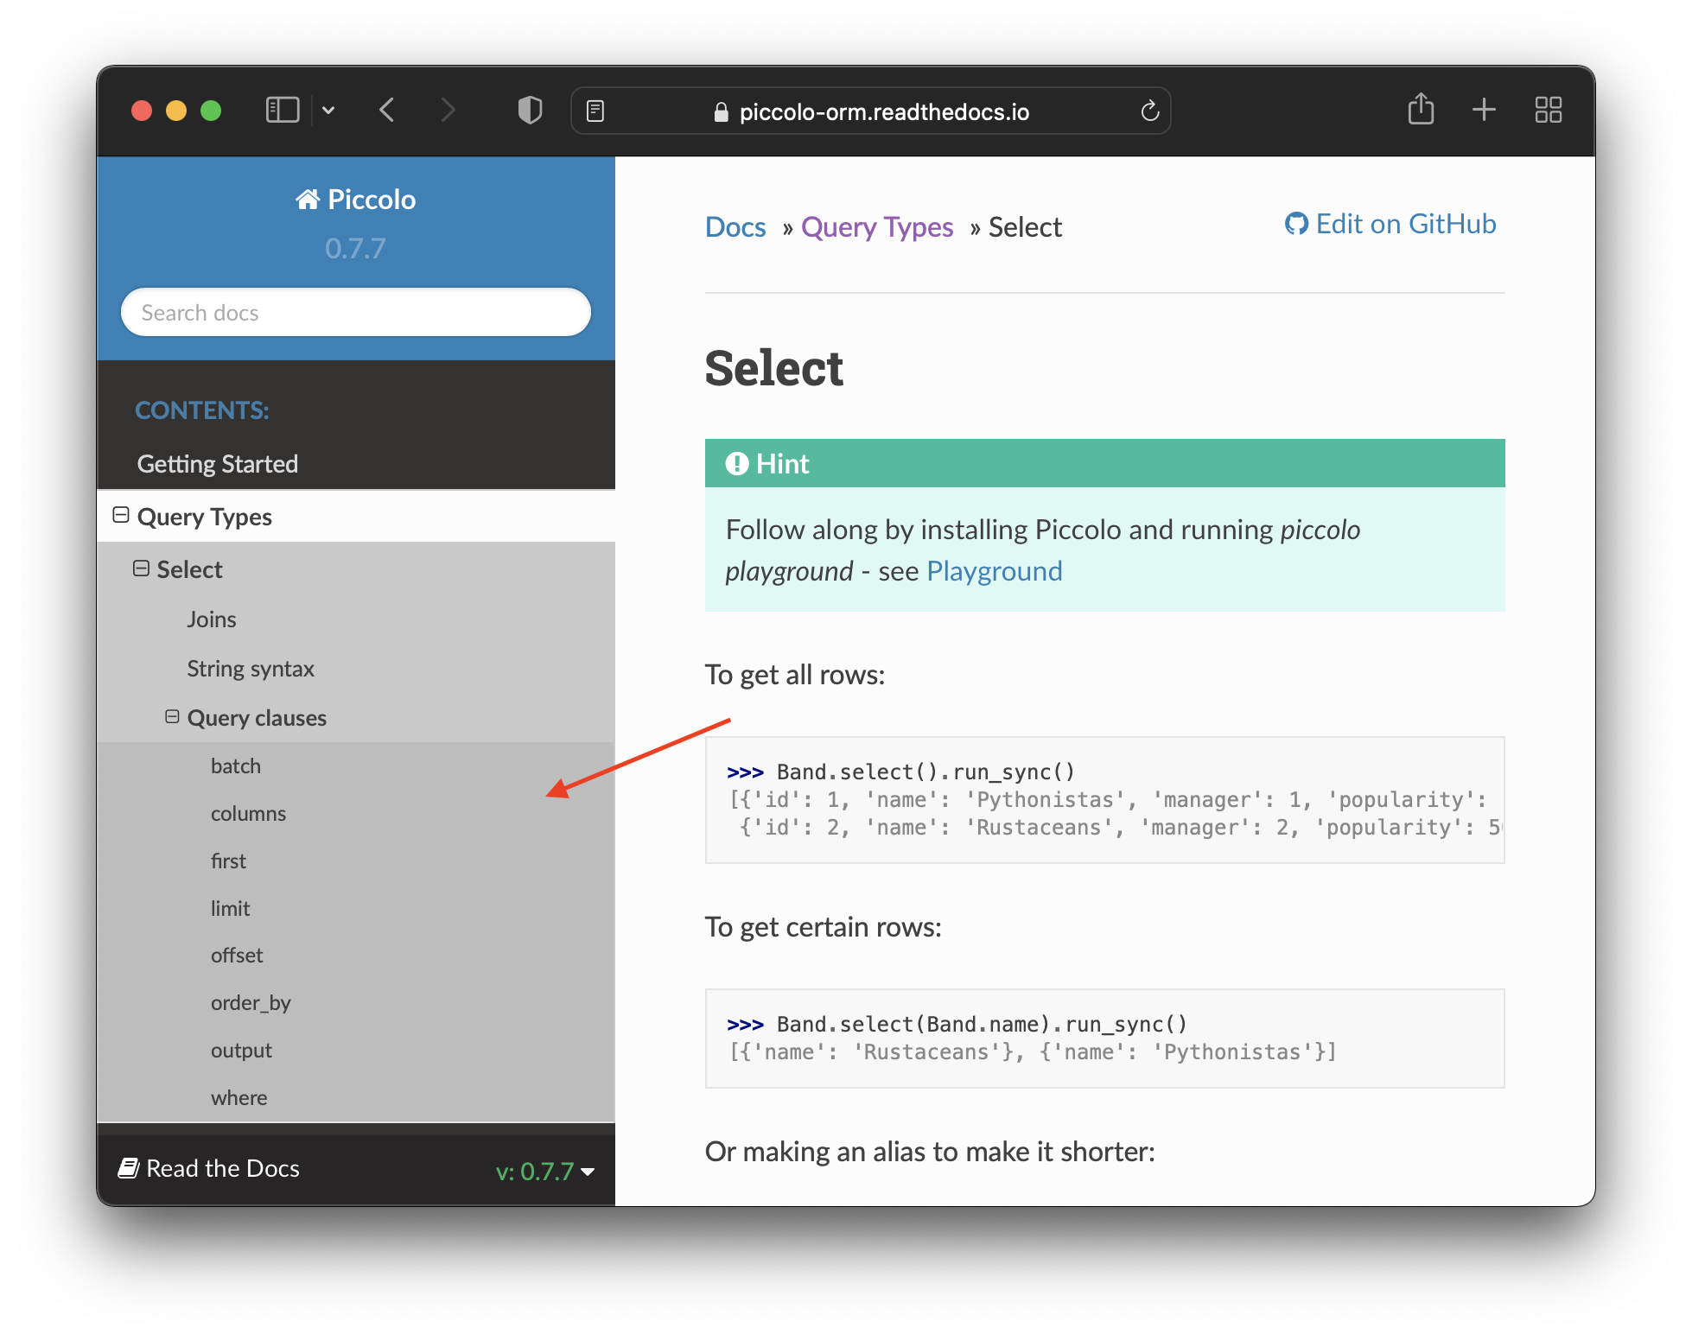Open a new tab with plus icon

coord(1484,110)
